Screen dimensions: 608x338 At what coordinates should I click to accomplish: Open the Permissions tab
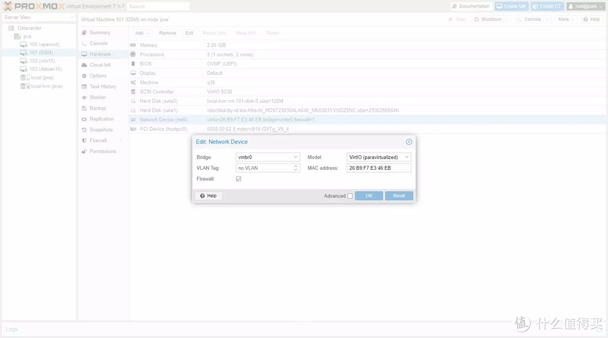[x=103, y=151]
